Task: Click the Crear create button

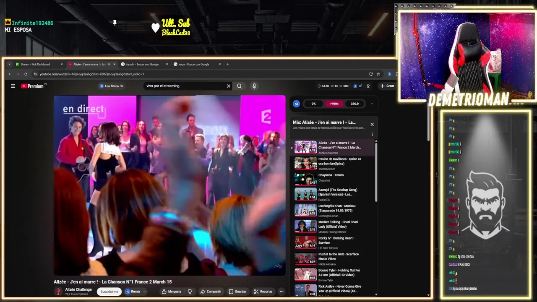Action: click(x=387, y=86)
